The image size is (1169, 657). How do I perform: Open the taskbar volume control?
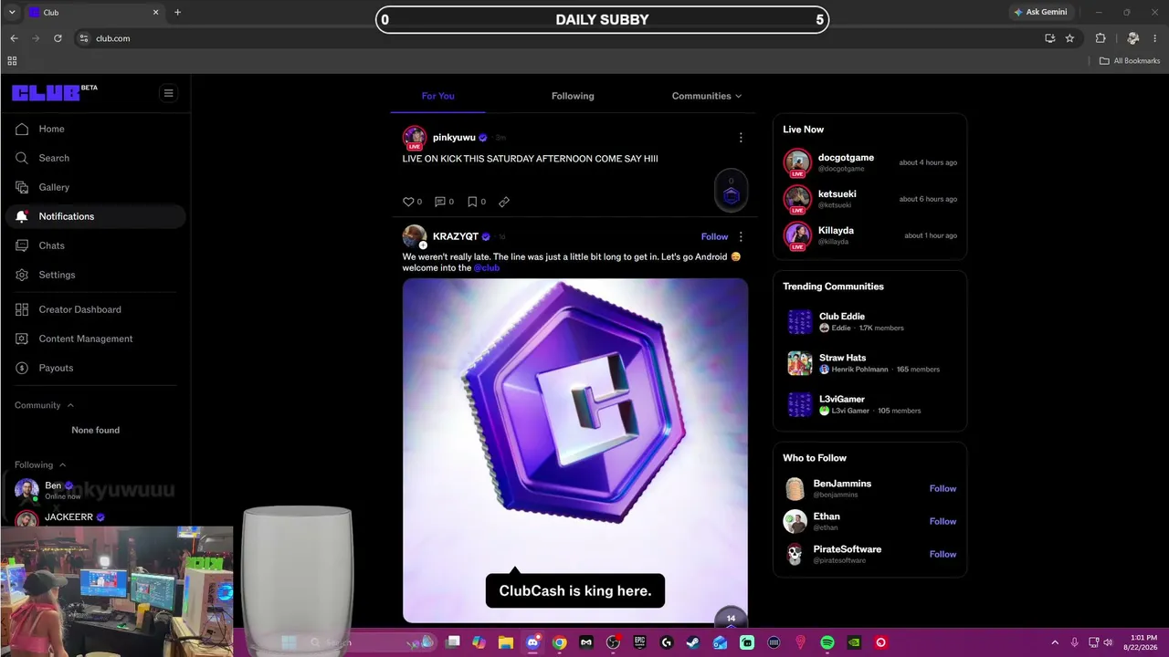pyautogui.click(x=1108, y=642)
